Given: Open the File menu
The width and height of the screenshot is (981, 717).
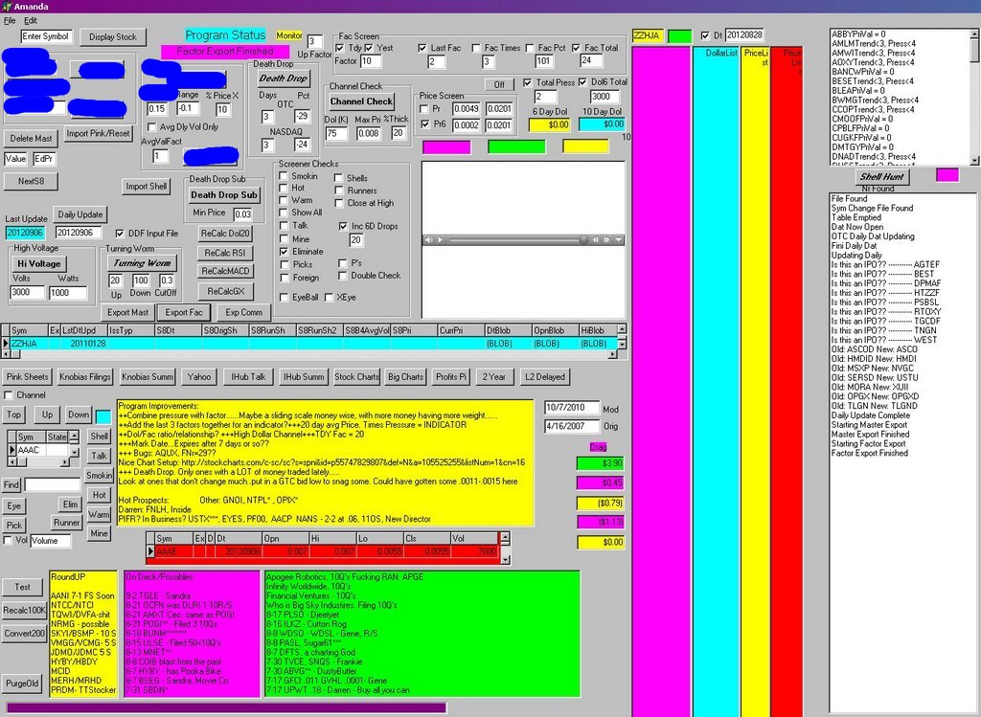Looking at the screenshot, I should click(10, 21).
